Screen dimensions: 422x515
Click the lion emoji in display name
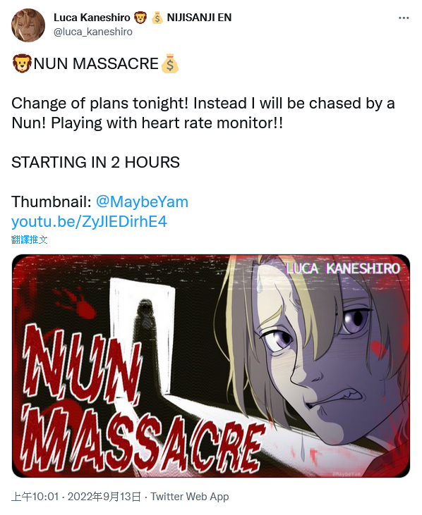[140, 18]
